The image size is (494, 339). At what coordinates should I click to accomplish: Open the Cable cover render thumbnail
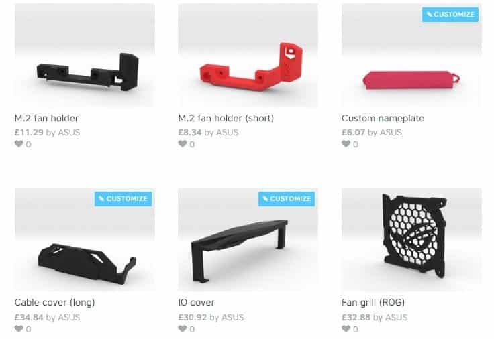tap(85, 240)
